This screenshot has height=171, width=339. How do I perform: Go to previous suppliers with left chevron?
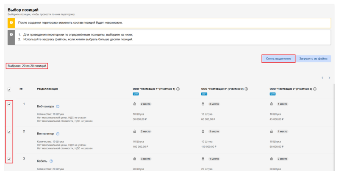tap(322, 78)
